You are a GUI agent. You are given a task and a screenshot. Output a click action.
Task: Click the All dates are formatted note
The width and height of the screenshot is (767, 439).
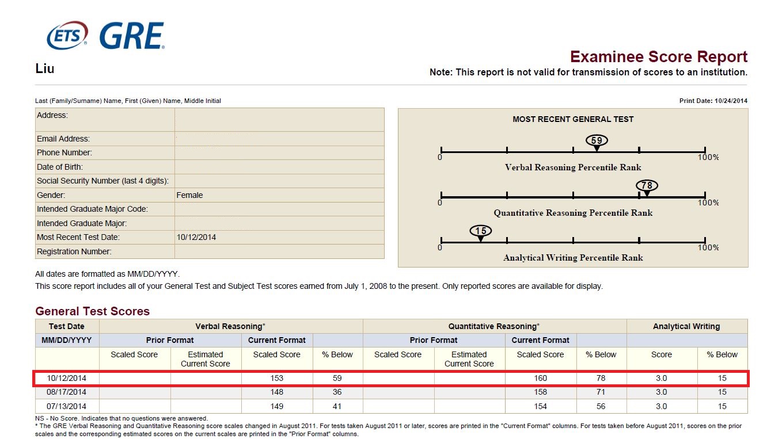(107, 274)
